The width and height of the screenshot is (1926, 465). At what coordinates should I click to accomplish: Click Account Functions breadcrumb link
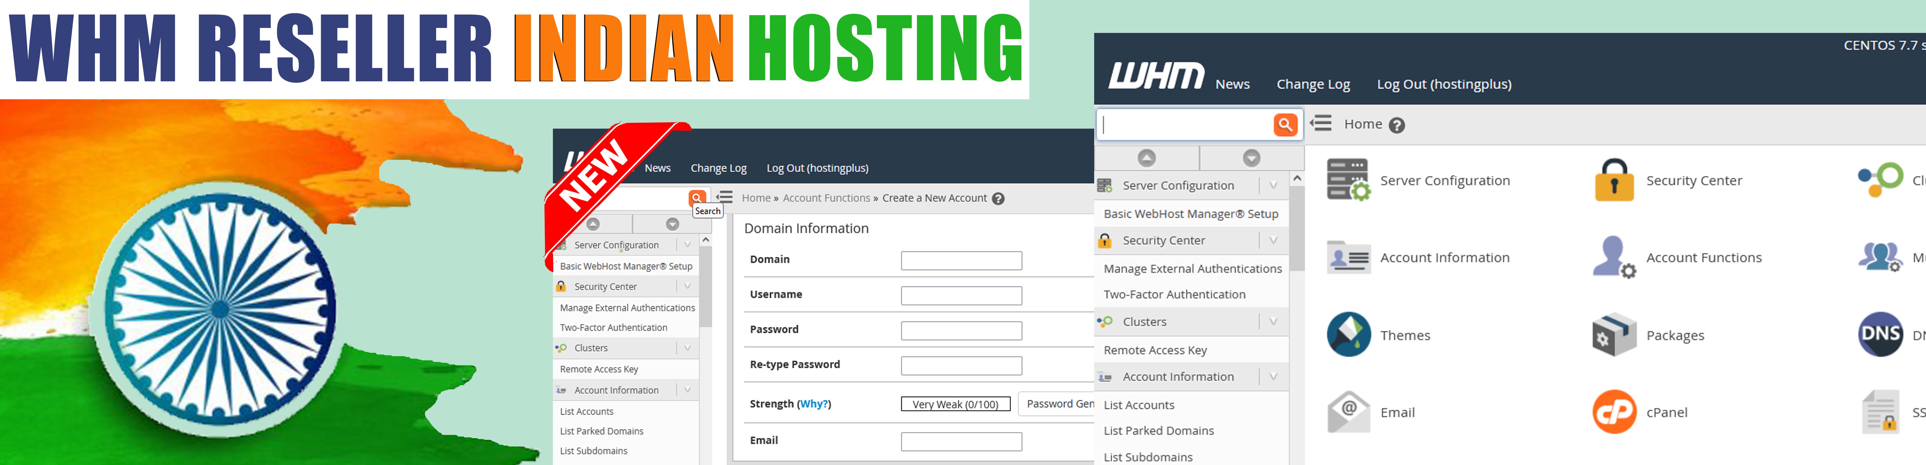[x=826, y=198]
